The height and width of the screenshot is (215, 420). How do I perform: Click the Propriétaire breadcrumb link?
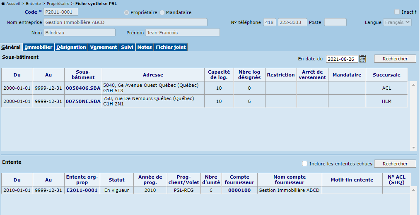click(x=58, y=3)
